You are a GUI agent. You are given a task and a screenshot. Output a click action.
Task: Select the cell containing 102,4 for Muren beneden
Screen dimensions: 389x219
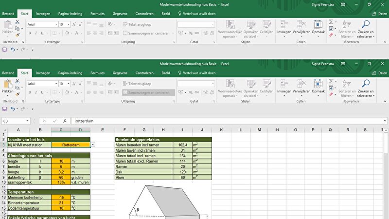[182, 145]
